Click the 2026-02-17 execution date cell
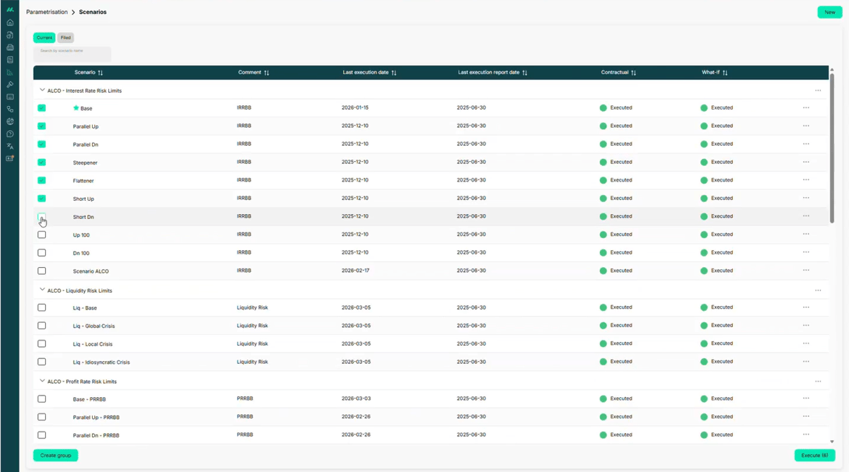 (x=355, y=271)
